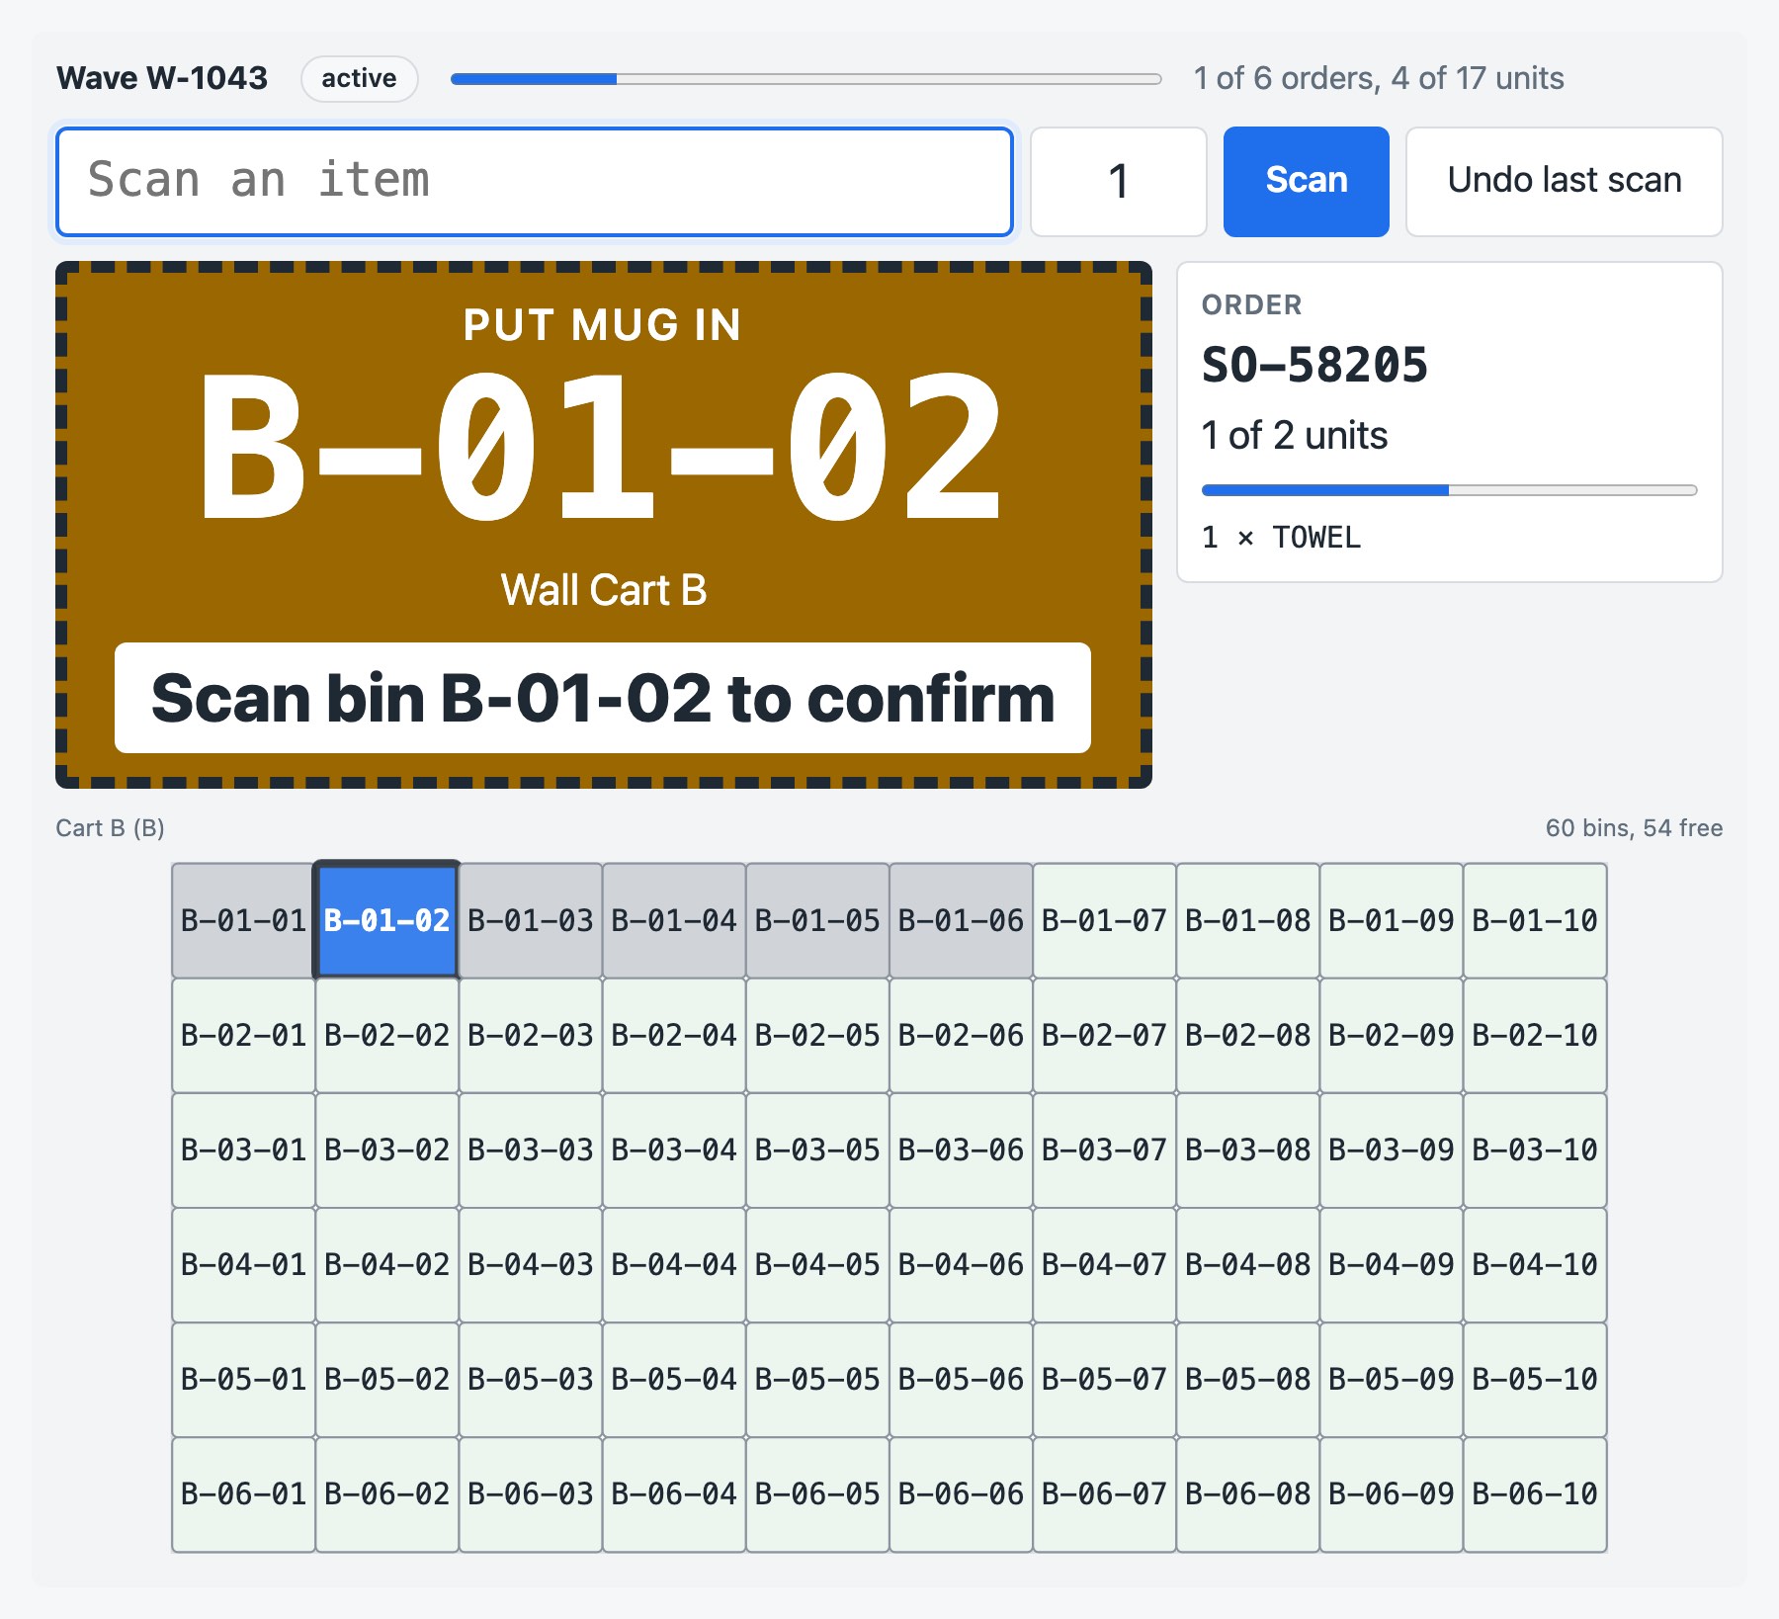The width and height of the screenshot is (1779, 1619).
Task: Select highlighted bin B-01-02 in grid
Action: click(x=386, y=920)
